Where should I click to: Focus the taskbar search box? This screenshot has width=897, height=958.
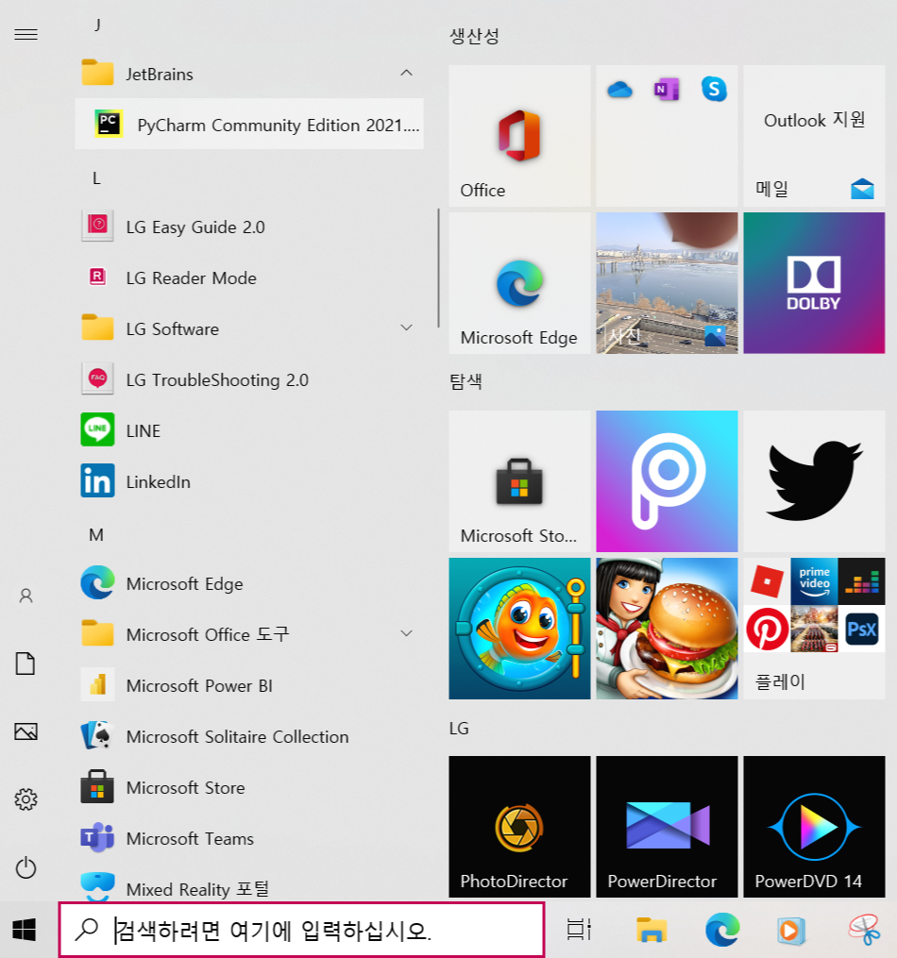click(301, 930)
